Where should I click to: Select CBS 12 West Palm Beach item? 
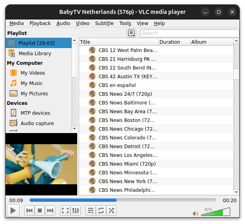point(156,50)
